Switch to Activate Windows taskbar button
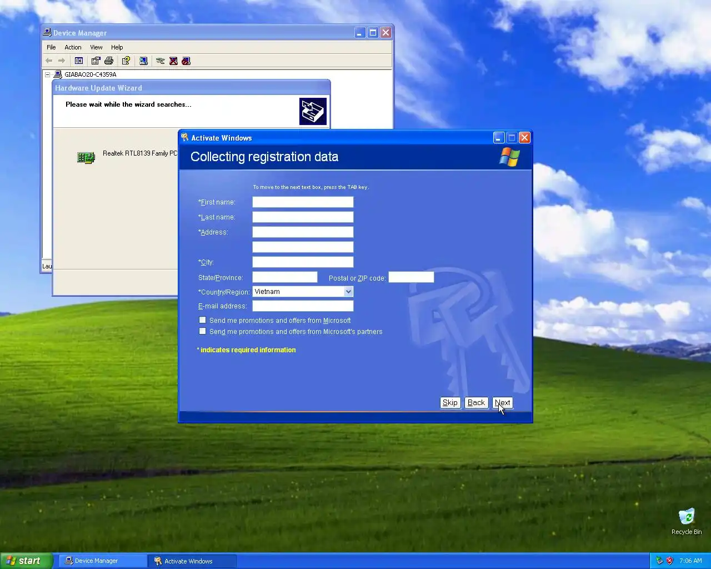The height and width of the screenshot is (569, 711). [192, 561]
